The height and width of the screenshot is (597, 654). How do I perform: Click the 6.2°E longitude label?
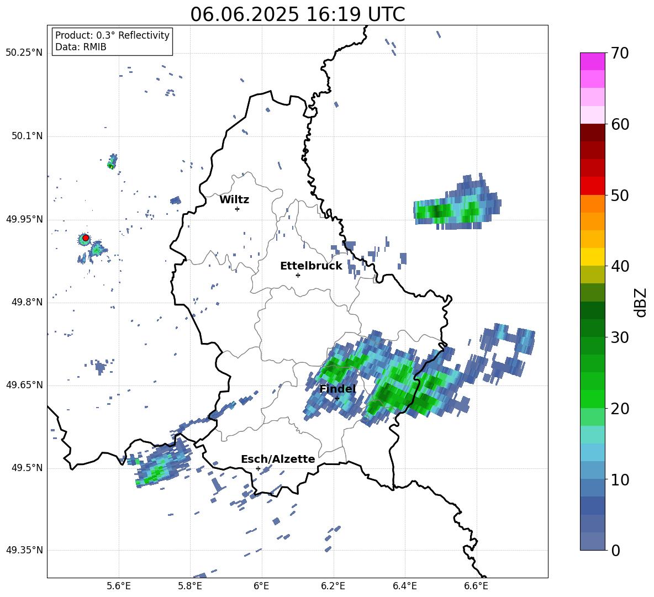coord(333,586)
